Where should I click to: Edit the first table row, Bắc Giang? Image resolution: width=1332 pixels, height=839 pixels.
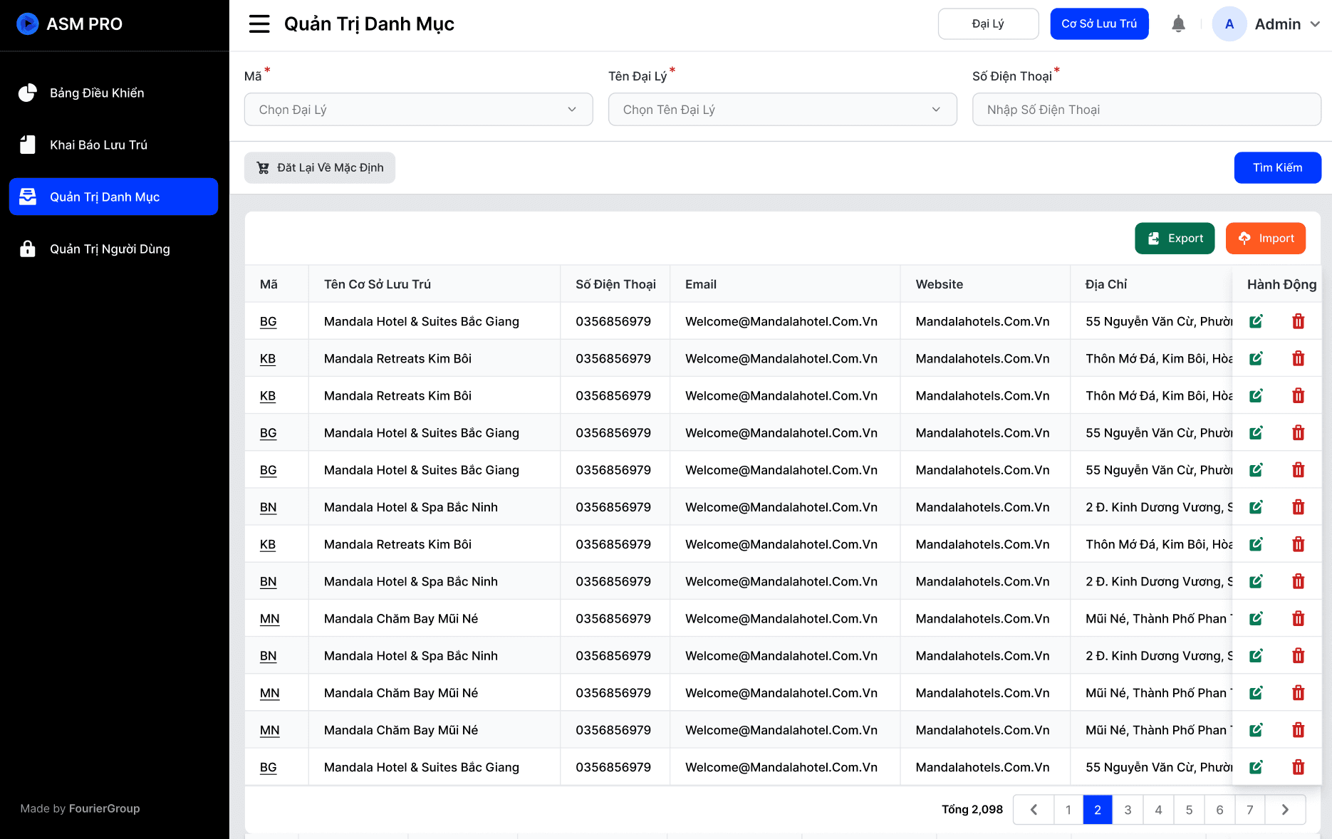pos(1256,322)
